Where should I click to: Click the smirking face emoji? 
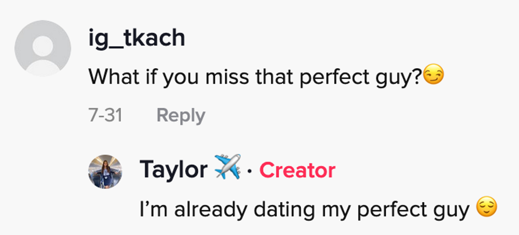434,76
